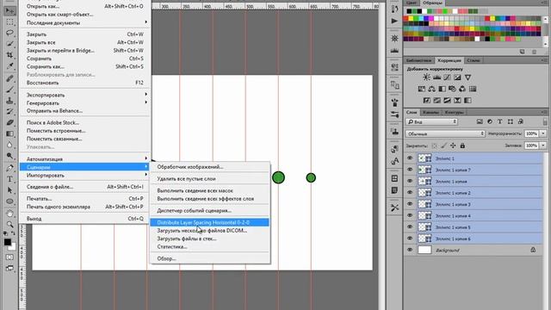
Task: Select the Eraser tool
Action: click(x=9, y=122)
